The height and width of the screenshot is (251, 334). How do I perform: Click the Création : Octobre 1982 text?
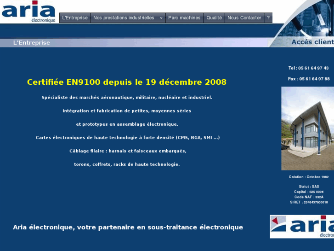[x=309, y=177]
